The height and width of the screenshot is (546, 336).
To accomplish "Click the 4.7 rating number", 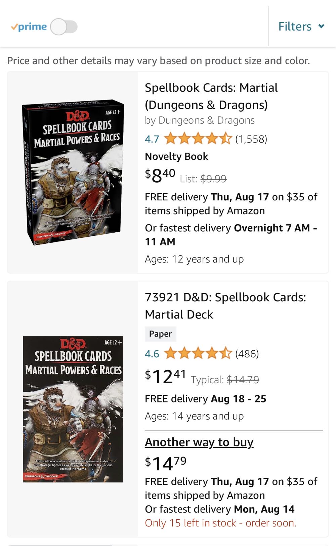I will coord(152,139).
